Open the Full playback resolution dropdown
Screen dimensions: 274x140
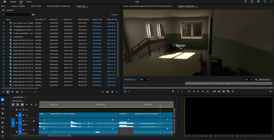(249, 80)
